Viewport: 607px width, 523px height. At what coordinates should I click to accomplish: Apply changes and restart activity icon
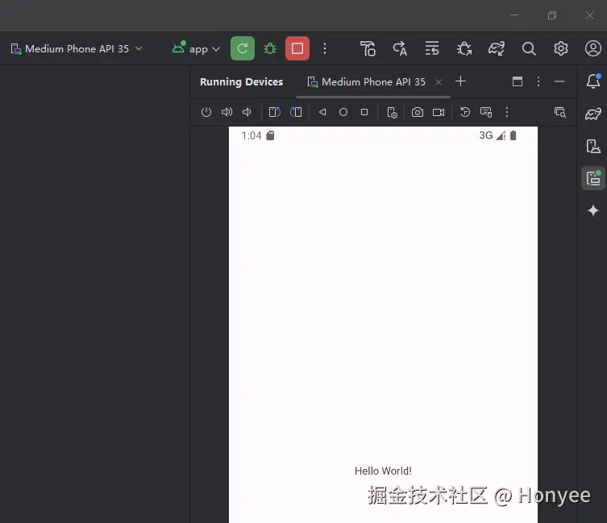(400, 49)
